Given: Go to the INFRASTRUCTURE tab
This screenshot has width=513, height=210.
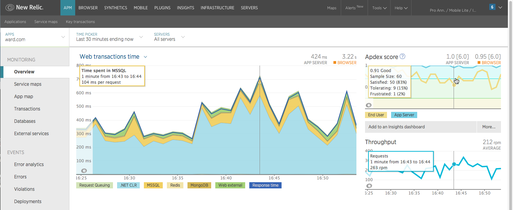Looking at the screenshot, I should (x=217, y=8).
